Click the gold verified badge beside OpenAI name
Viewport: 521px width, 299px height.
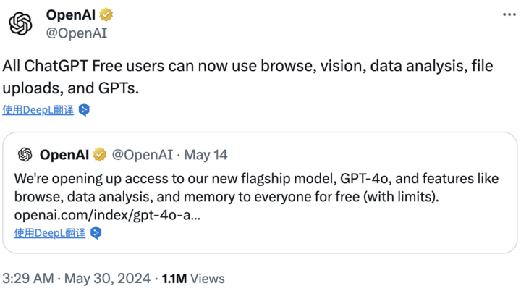[106, 14]
